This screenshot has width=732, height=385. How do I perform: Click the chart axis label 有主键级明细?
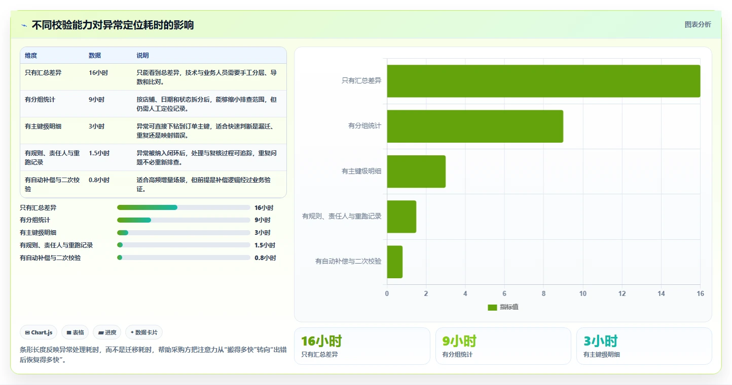click(x=361, y=172)
